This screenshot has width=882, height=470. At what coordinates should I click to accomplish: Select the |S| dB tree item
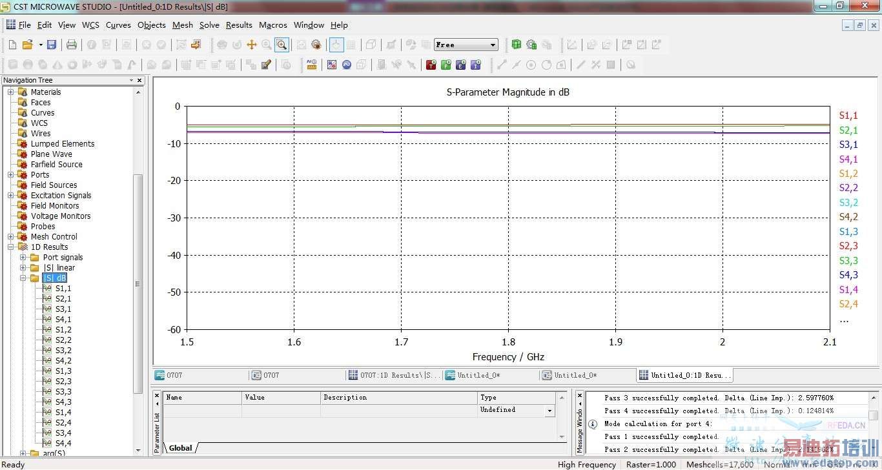click(55, 278)
